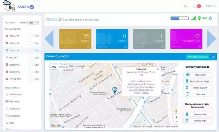Click view more arrow on Recorded Calls card

pyautogui.click(x=199, y=47)
